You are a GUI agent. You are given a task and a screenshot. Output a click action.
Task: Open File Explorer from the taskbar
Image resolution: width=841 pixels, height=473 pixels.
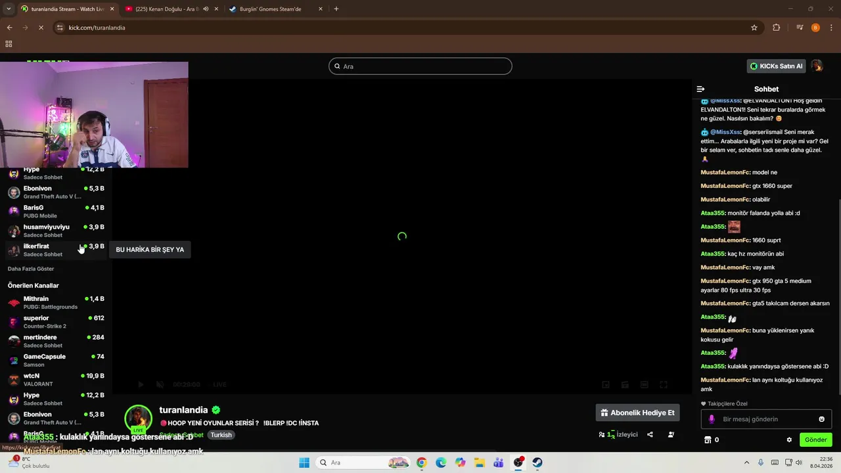480,462
